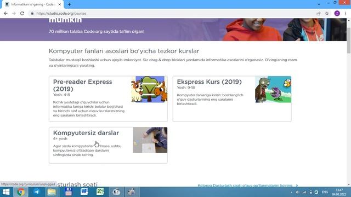Open Microsoft Excel from the taskbar
The image size is (351, 197).
[x=100, y=192]
